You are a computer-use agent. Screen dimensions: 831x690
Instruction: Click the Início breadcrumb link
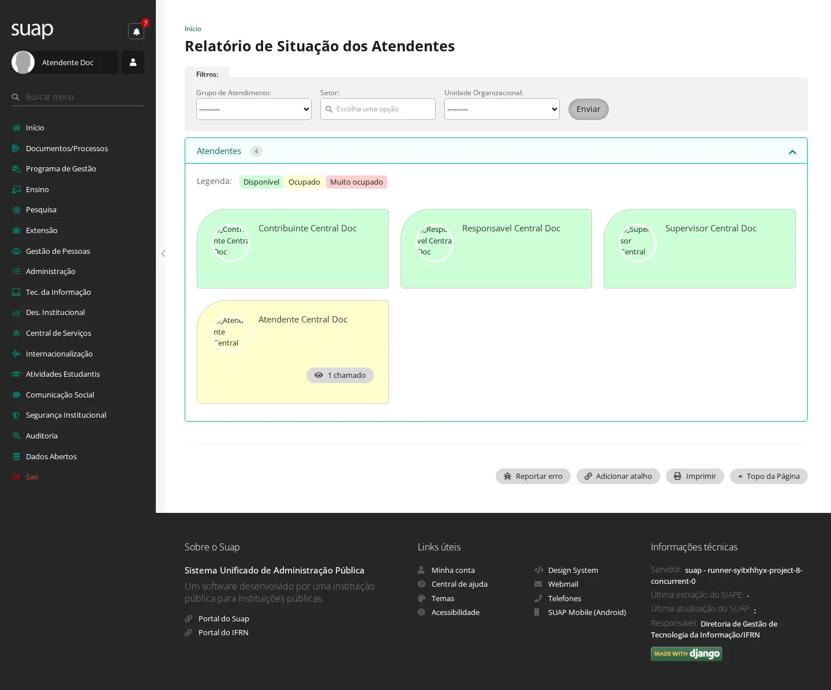pos(193,29)
